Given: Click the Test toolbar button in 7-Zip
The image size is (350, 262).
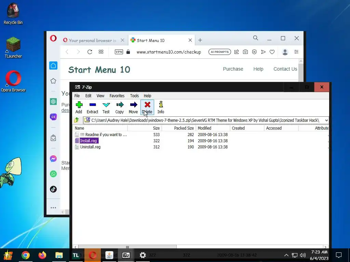Looking at the screenshot, I should click(106, 107).
